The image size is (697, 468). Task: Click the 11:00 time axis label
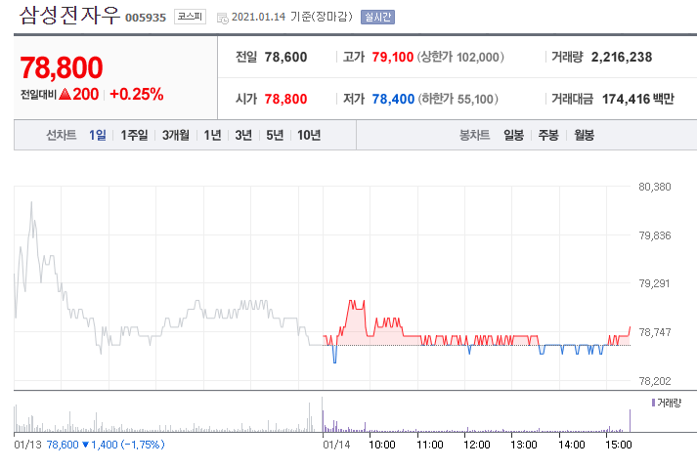430,445
